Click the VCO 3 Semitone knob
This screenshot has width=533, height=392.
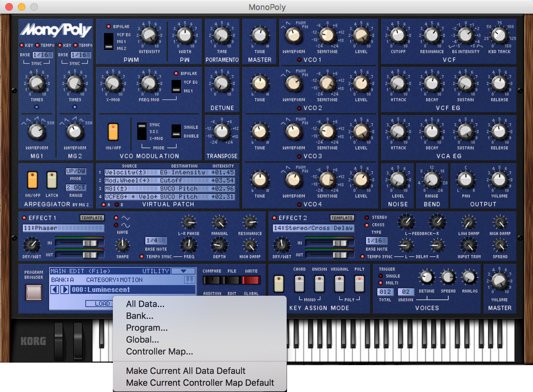(327, 132)
